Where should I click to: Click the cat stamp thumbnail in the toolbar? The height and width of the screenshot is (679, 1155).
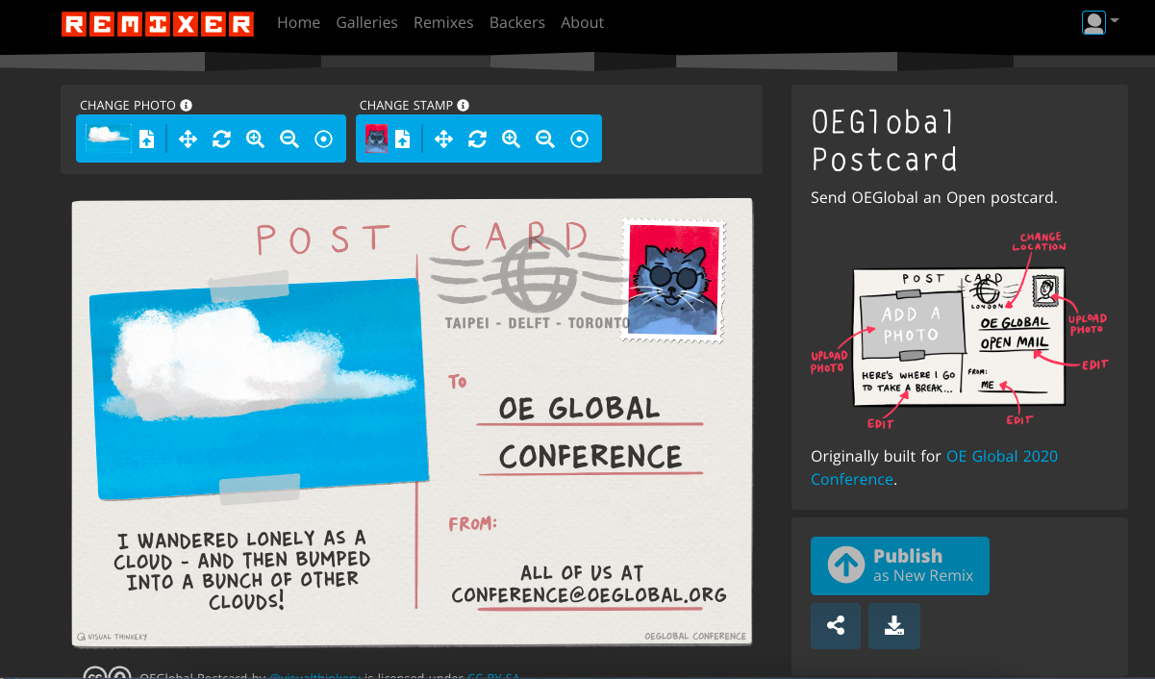[376, 138]
